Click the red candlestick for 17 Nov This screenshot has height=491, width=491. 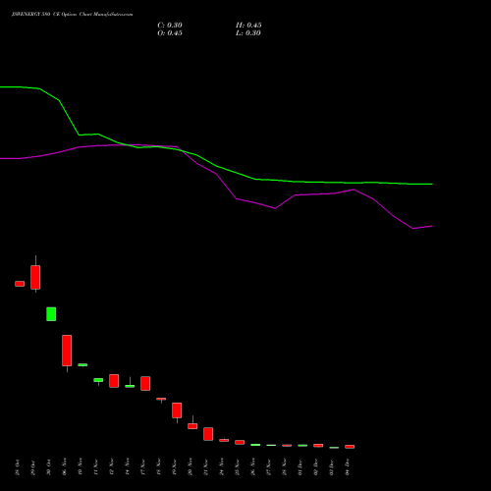[x=145, y=383]
